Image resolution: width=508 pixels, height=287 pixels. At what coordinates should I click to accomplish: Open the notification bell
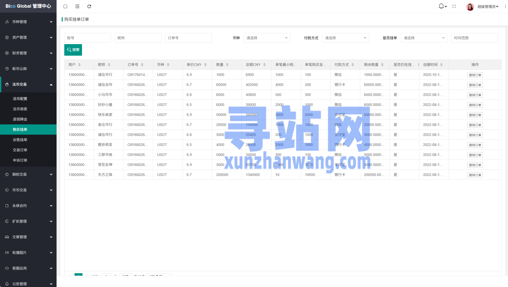coord(441,6)
